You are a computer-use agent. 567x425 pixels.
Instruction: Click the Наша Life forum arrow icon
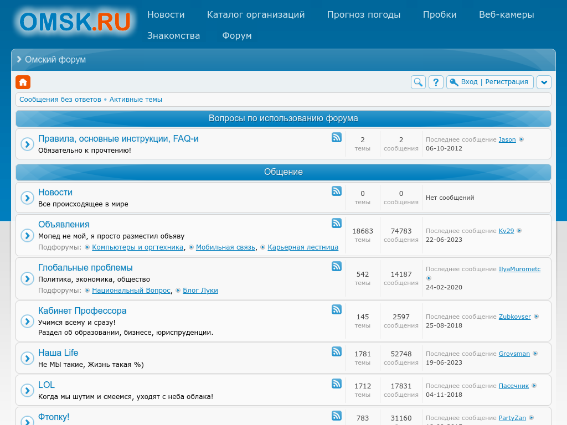pos(27,358)
